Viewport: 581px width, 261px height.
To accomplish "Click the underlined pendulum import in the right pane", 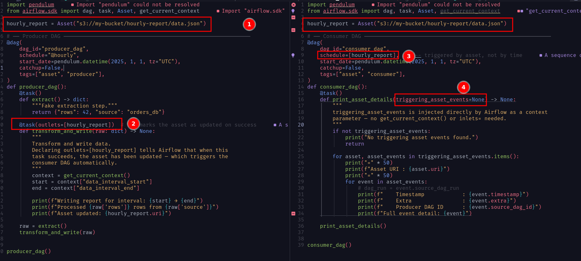I will click(x=342, y=5).
